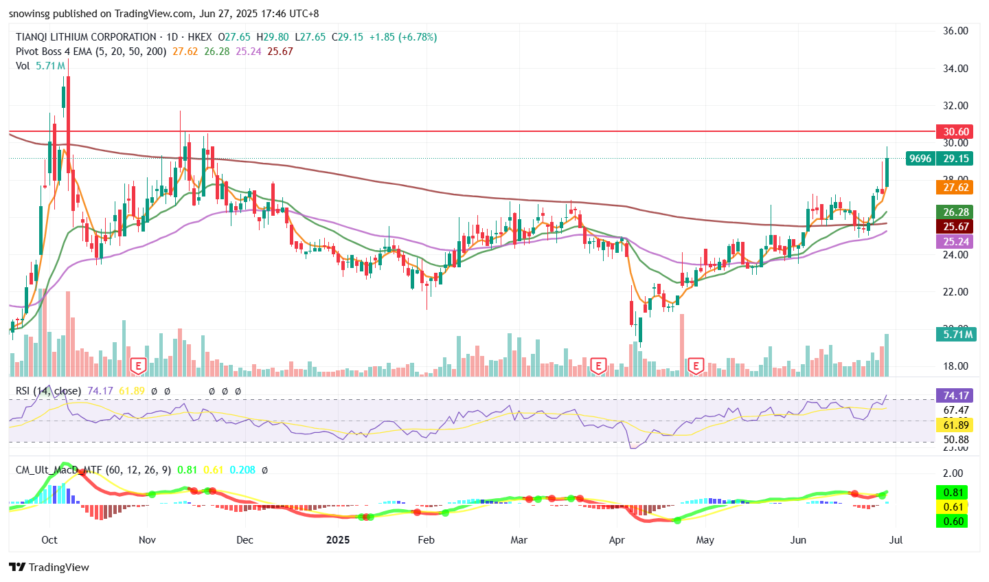Click the dark red 25.67 label on the price axis
Viewport: 989px width, 582px height.
click(x=955, y=227)
